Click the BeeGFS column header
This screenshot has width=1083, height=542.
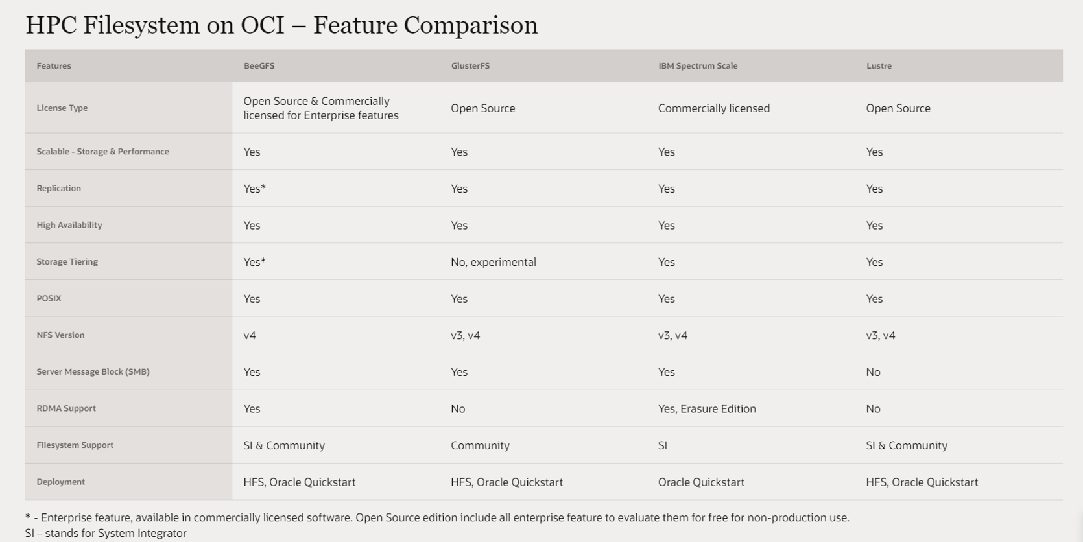(259, 66)
